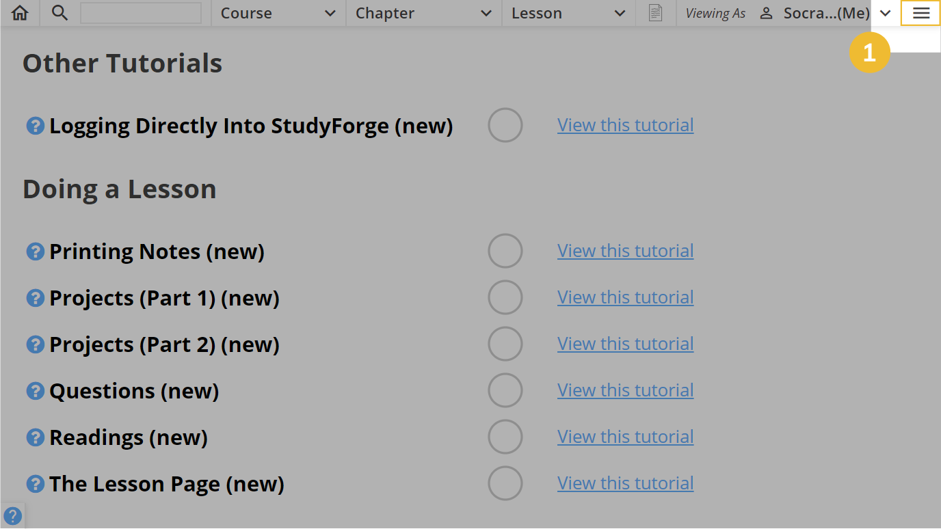Open the hamburger navigation menu
Image resolution: width=941 pixels, height=529 pixels.
pos(920,12)
